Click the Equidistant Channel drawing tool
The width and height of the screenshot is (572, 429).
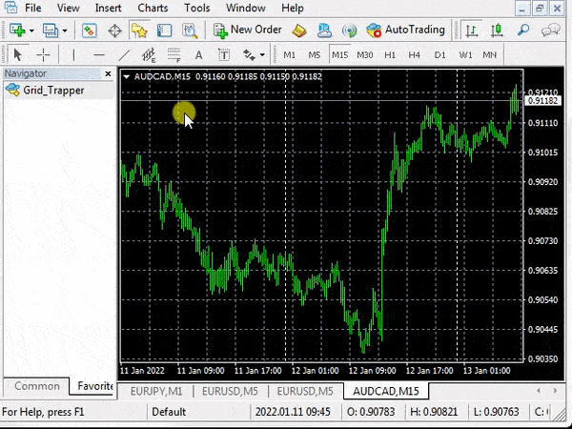[149, 55]
